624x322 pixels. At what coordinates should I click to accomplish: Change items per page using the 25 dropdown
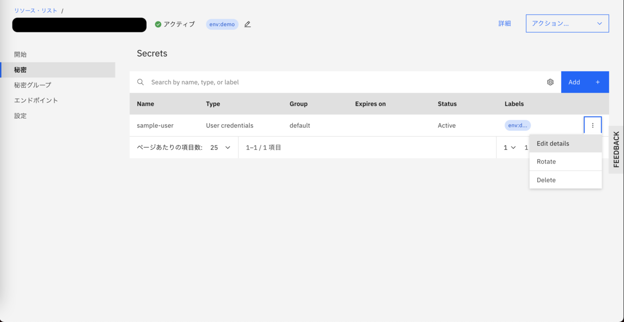(221, 147)
